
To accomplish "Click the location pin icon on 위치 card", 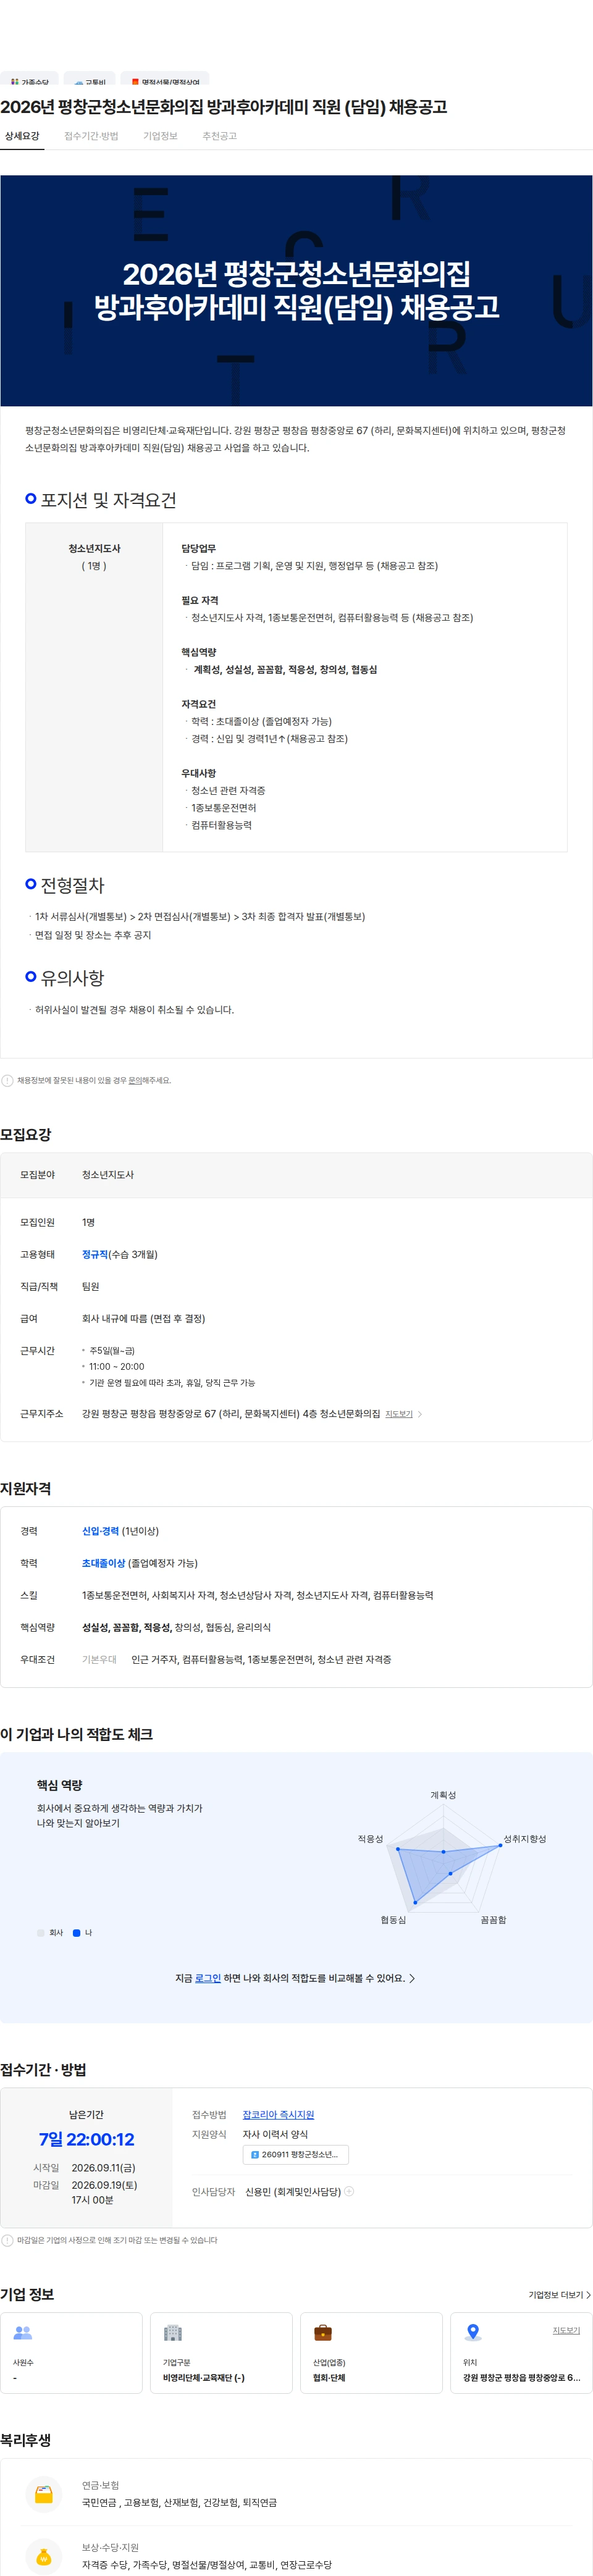I will point(473,2333).
